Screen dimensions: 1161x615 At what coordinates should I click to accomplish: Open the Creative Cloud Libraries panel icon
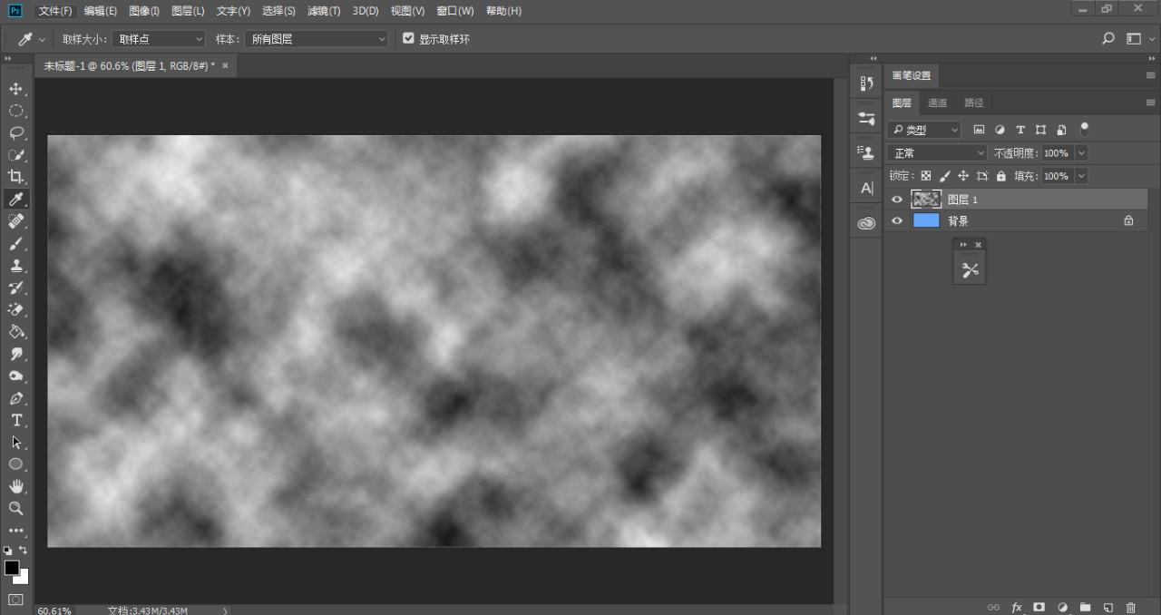[x=866, y=223]
